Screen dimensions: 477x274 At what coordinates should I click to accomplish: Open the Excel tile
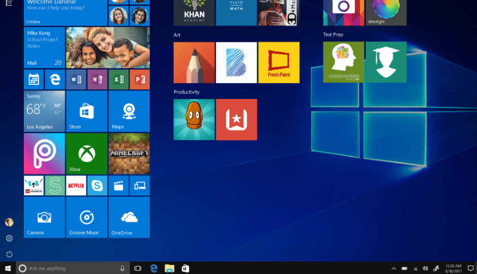(x=119, y=79)
